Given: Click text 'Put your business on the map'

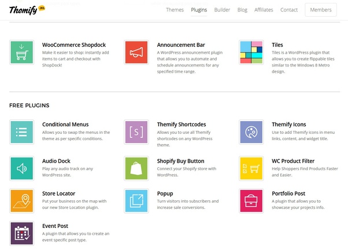Looking at the screenshot, I should (x=70, y=201).
